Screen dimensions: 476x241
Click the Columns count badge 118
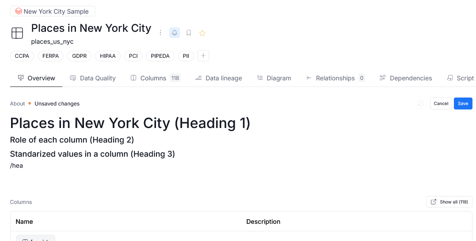tap(175, 78)
